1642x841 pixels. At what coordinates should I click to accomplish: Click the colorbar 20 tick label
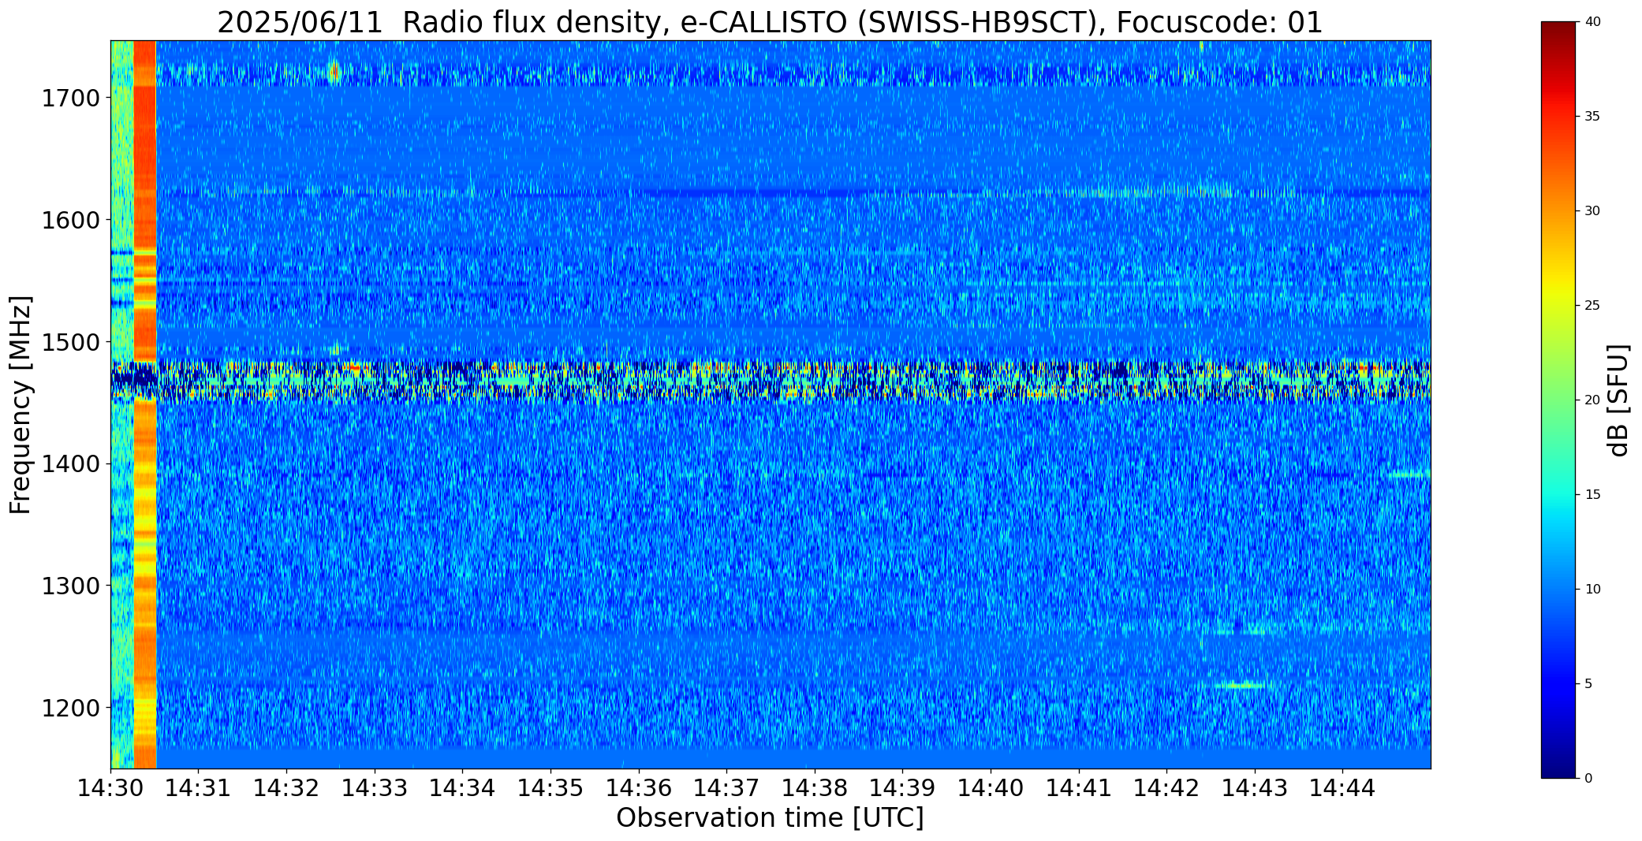click(x=1592, y=400)
